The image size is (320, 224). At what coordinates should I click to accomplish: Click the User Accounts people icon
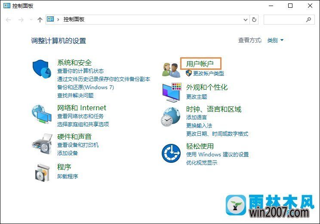(171, 70)
